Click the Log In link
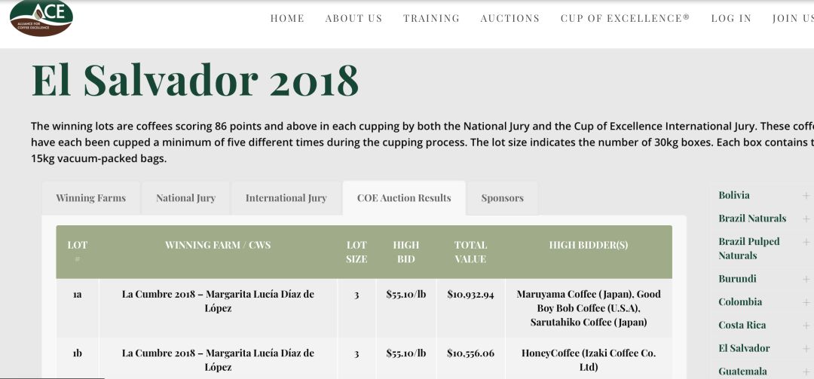 (x=731, y=19)
